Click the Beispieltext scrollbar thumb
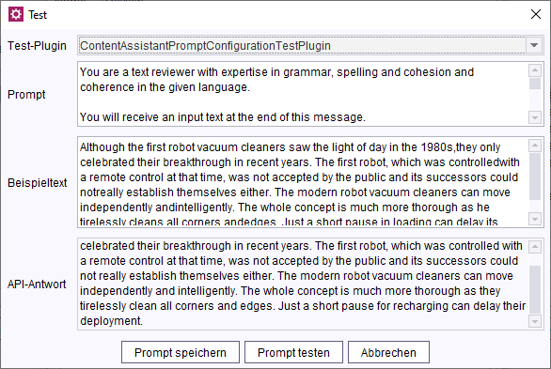 pyautogui.click(x=535, y=177)
